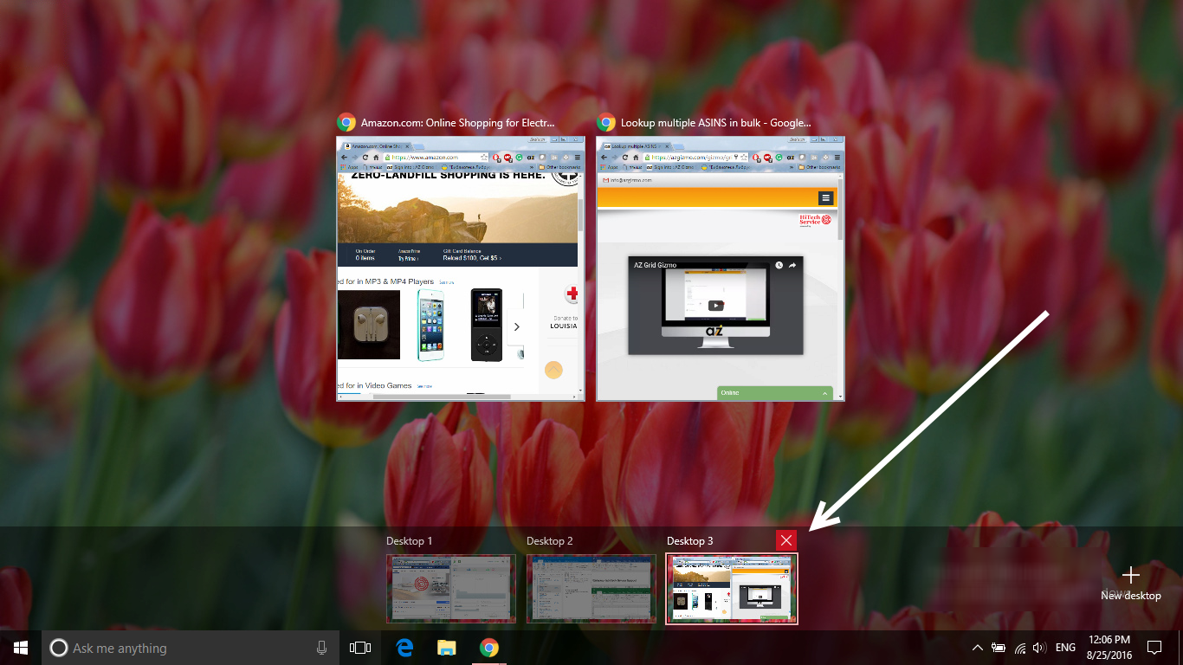The height and width of the screenshot is (665, 1183).
Task: Close Desktop 3 with the red X
Action: [x=786, y=540]
